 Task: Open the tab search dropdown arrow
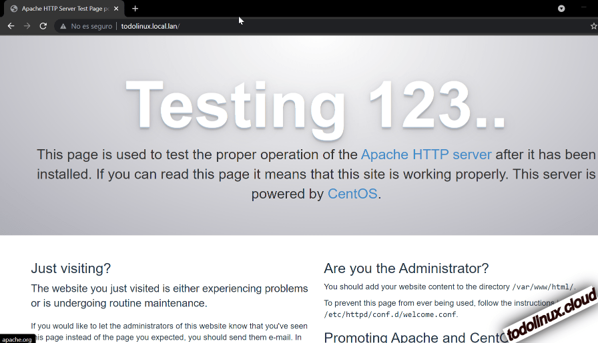pyautogui.click(x=561, y=9)
